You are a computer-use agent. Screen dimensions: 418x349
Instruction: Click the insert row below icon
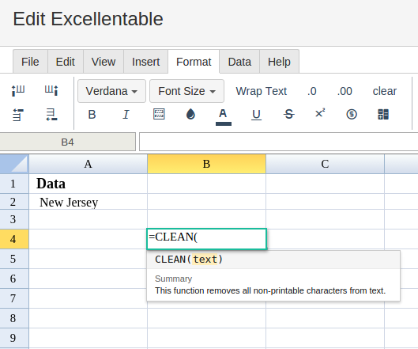pos(51,115)
